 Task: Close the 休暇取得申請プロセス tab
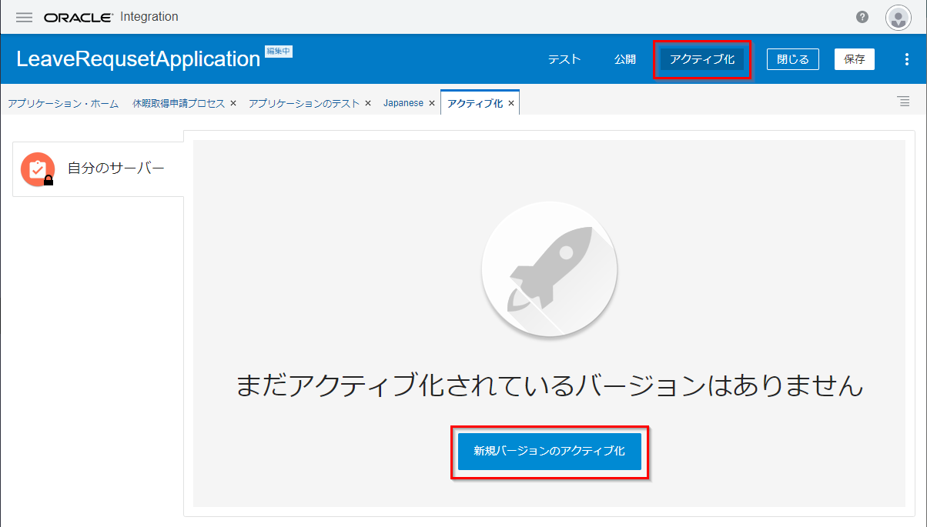233,103
